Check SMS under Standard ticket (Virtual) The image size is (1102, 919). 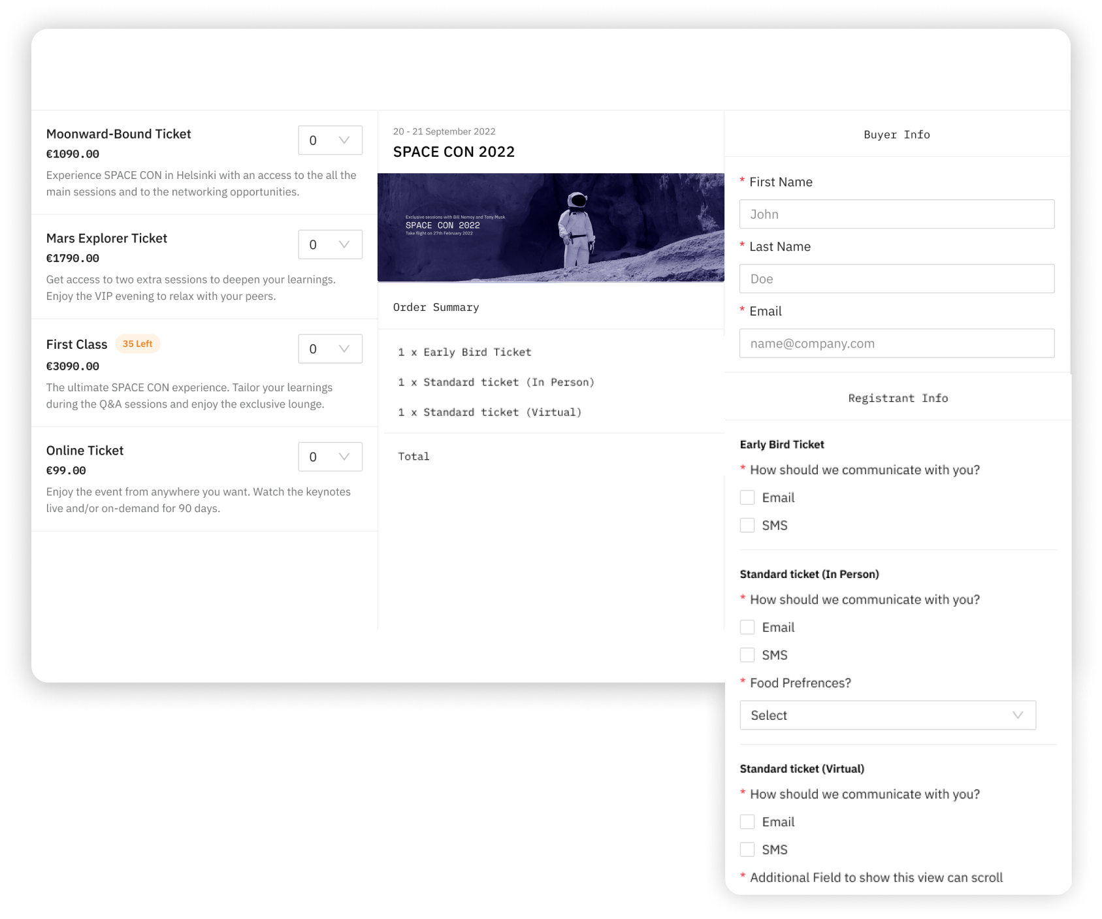pos(747,849)
